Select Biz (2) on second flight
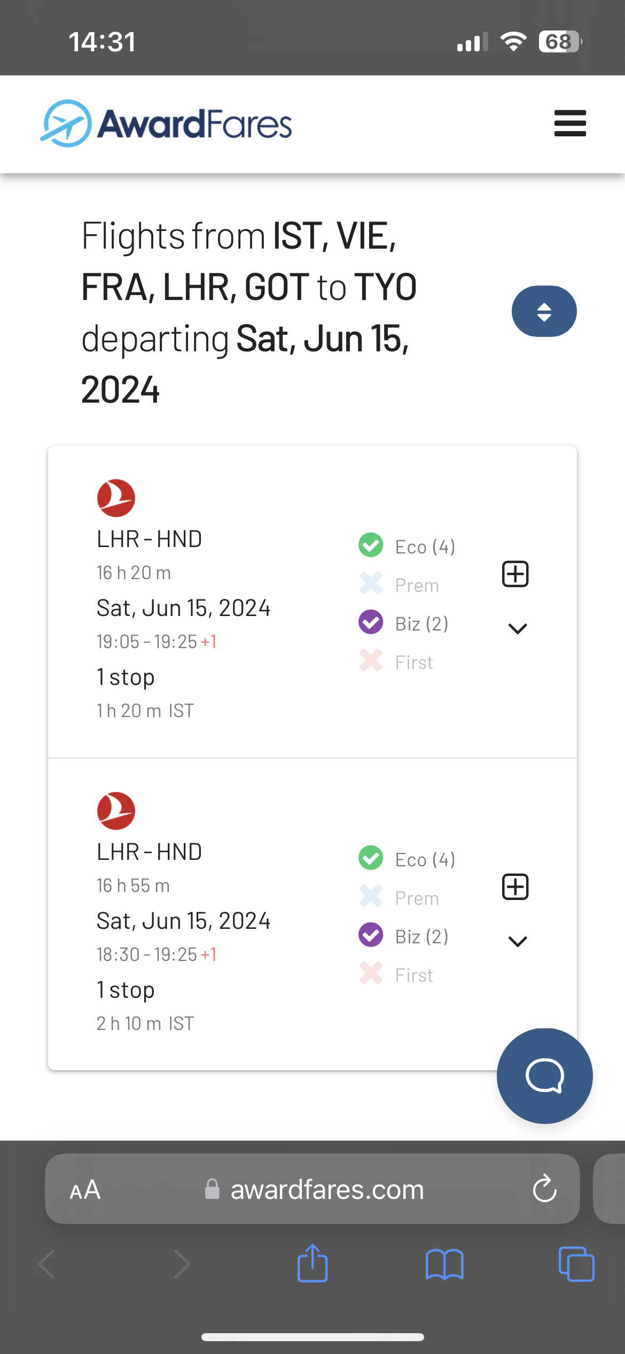 click(x=404, y=936)
